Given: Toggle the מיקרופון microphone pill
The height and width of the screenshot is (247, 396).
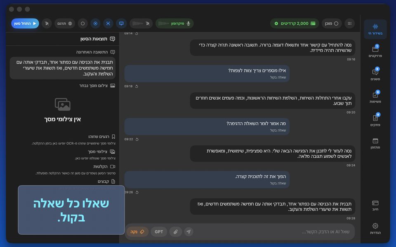Looking at the screenshot, I should pos(174,23).
